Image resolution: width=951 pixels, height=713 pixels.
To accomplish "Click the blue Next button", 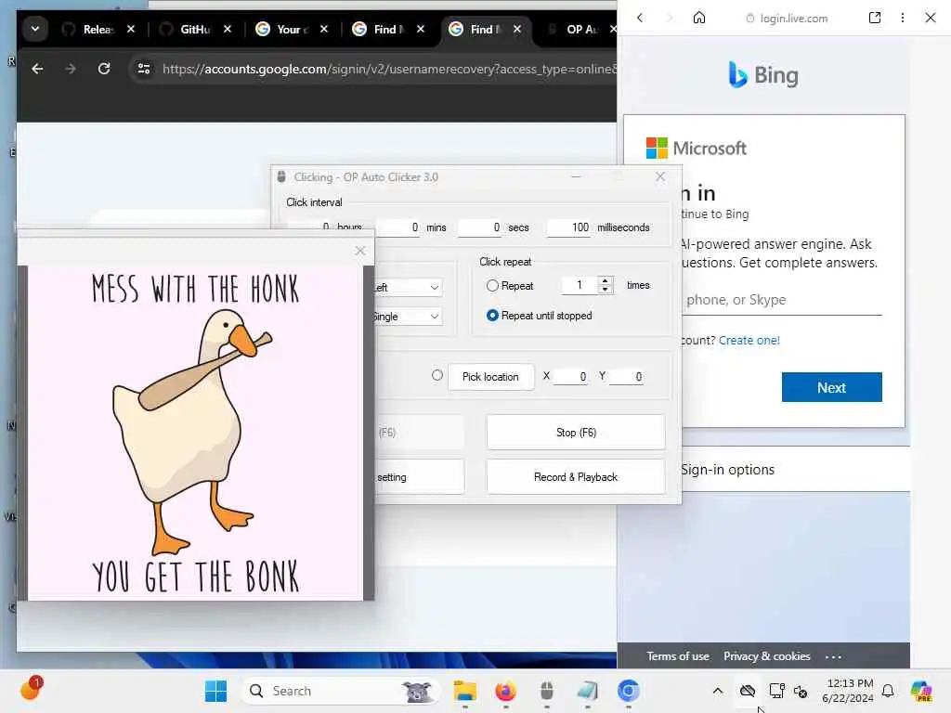I will coord(831,387).
